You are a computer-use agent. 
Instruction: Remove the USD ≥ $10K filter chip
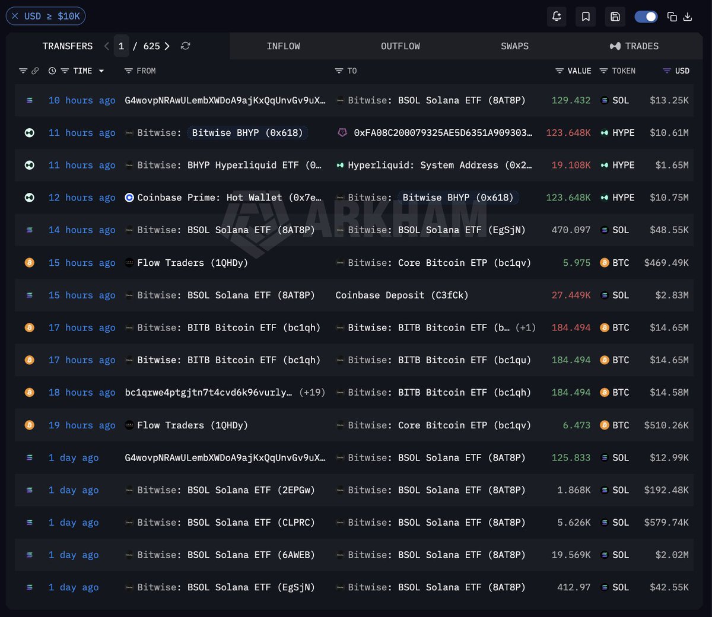15,16
